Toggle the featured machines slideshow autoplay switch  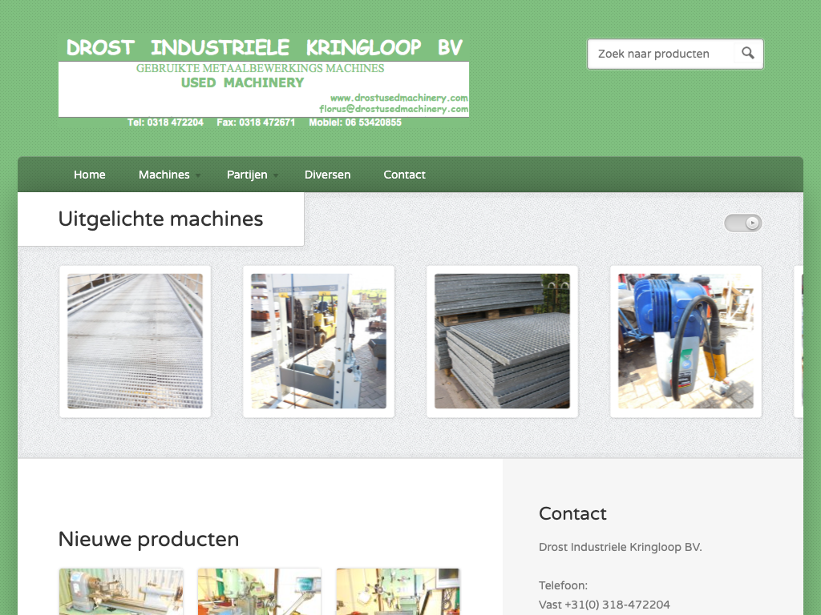point(743,223)
